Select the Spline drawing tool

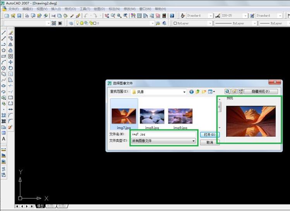coord(3,80)
